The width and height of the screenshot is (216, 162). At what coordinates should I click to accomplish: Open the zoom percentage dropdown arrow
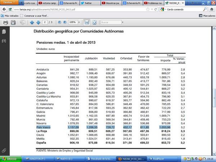[x=79, y=22]
